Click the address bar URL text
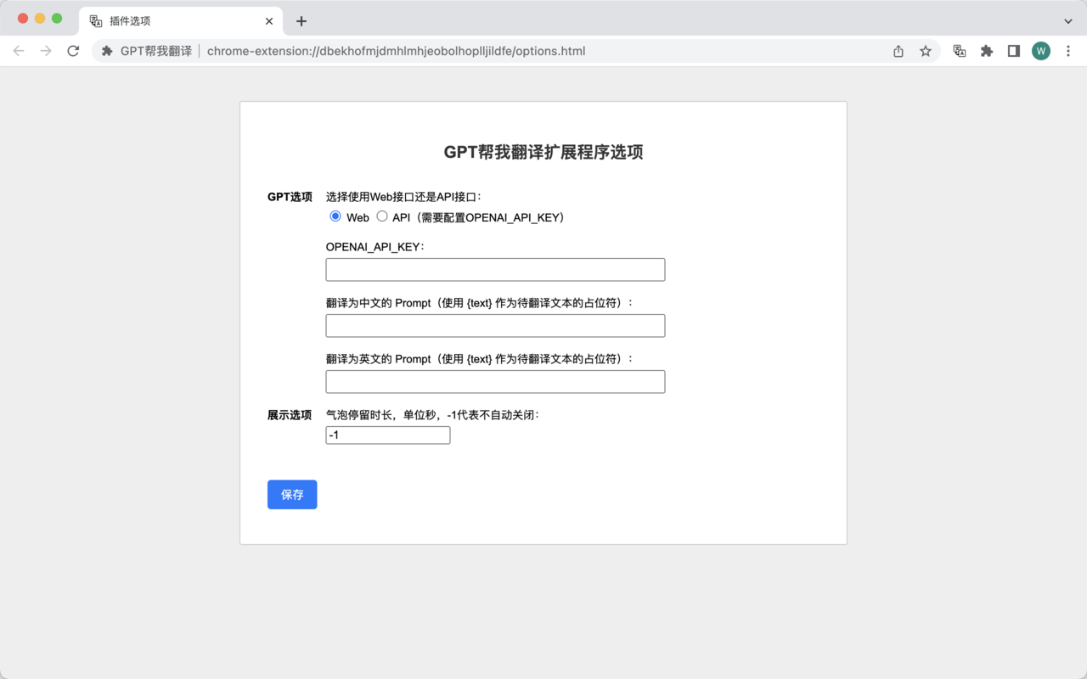 pos(396,51)
